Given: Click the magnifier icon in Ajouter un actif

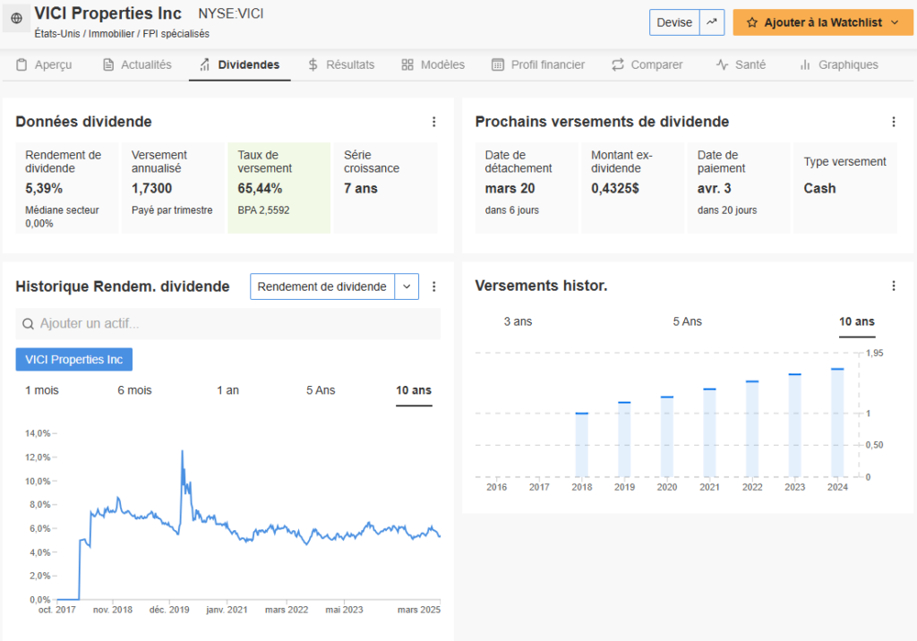Looking at the screenshot, I should 28,324.
